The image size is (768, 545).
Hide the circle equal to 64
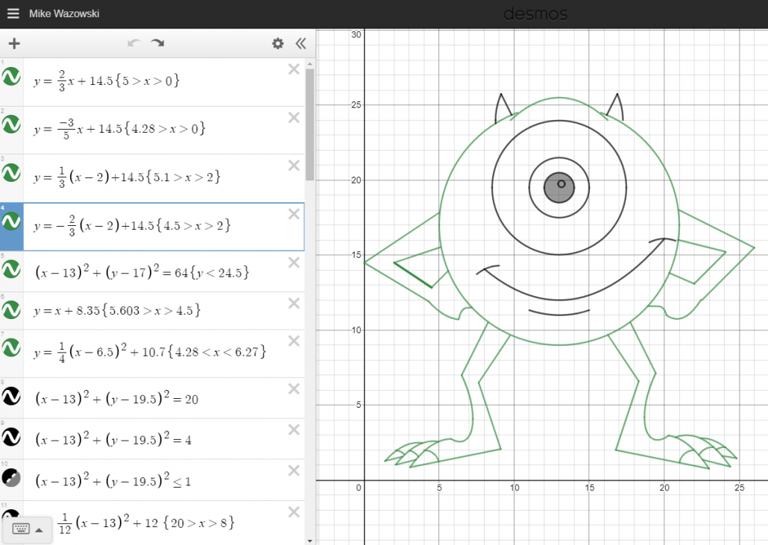tap(11, 269)
